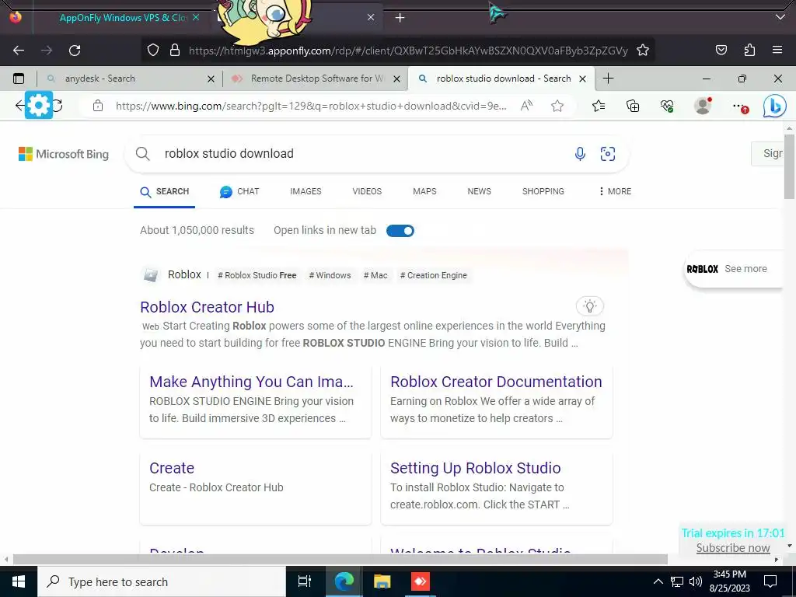The height and width of the screenshot is (597, 796).
Task: Open the Windows Start menu
Action: (19, 581)
